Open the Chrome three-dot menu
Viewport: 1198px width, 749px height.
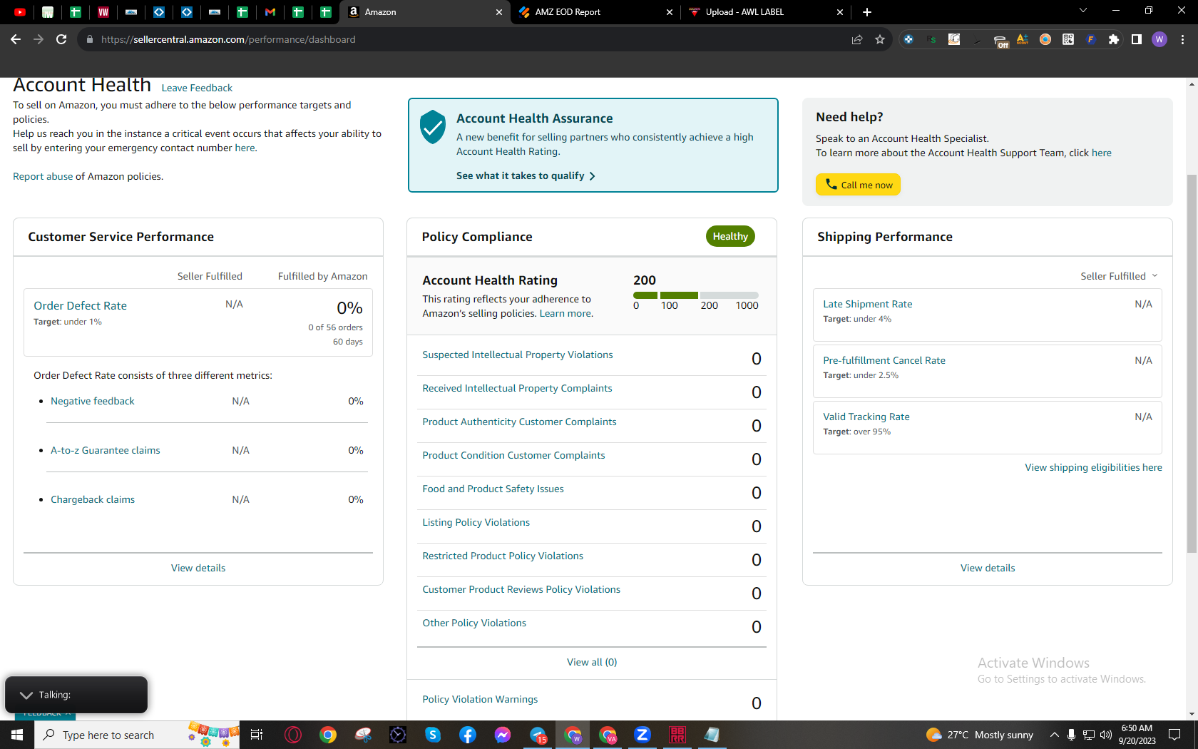pyautogui.click(x=1182, y=39)
